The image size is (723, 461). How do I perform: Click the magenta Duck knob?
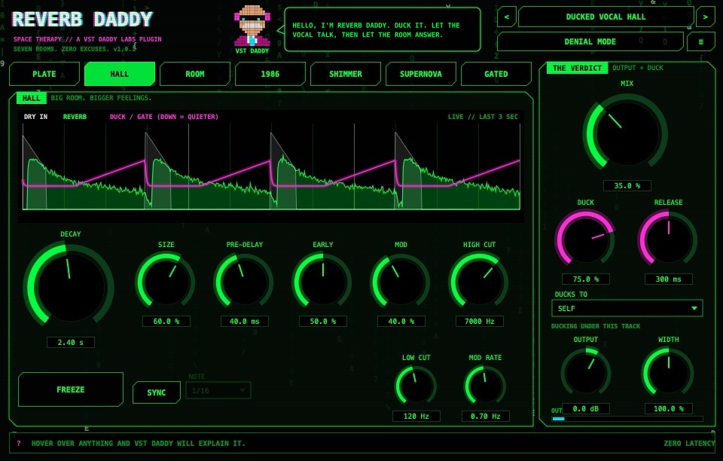[x=586, y=240]
